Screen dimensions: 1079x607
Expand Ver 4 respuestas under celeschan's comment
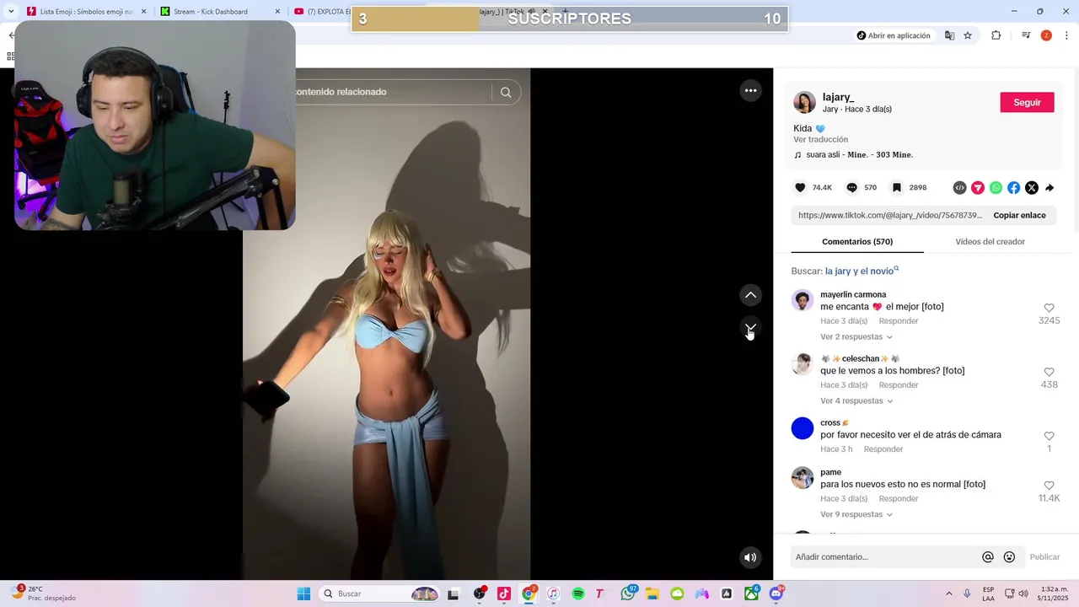click(856, 400)
